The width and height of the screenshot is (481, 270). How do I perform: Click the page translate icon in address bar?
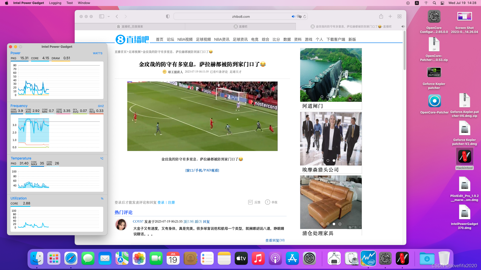point(299,16)
